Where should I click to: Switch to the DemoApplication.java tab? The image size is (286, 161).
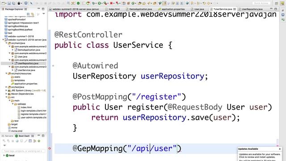click(139, 9)
